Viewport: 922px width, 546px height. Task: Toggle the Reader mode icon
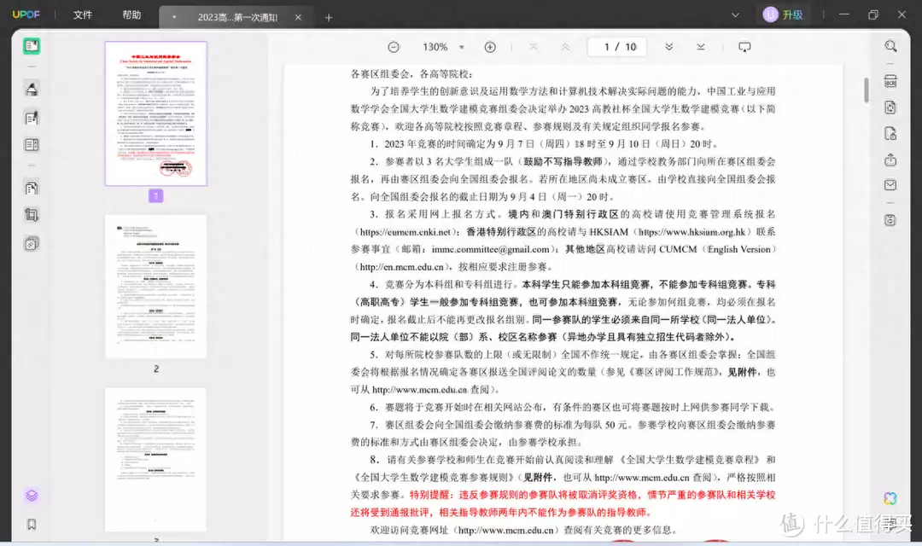click(x=32, y=47)
